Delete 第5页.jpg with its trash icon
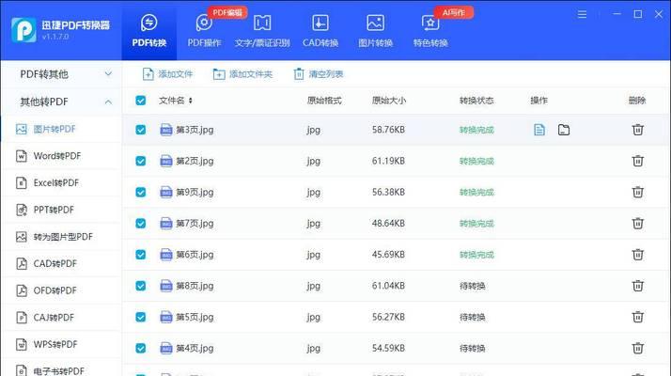Viewport: 671px width, 376px height. 637,318
